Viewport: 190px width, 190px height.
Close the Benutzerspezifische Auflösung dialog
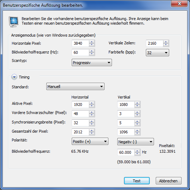(179, 4)
